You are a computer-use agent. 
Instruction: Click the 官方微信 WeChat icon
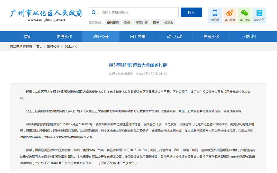point(244,15)
